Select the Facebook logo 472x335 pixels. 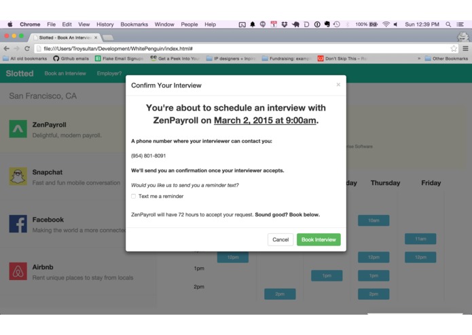pos(18,224)
